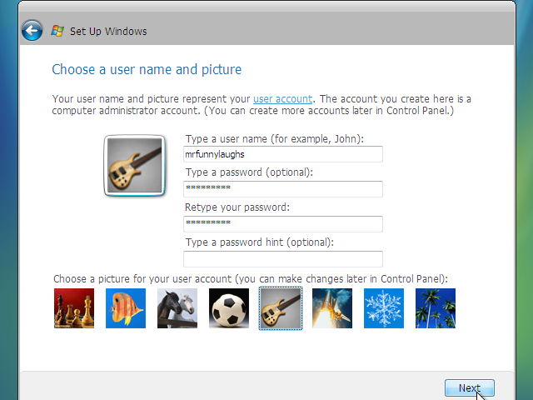Select the chess pieces account picture
The width and height of the screenshot is (533, 400).
point(74,308)
